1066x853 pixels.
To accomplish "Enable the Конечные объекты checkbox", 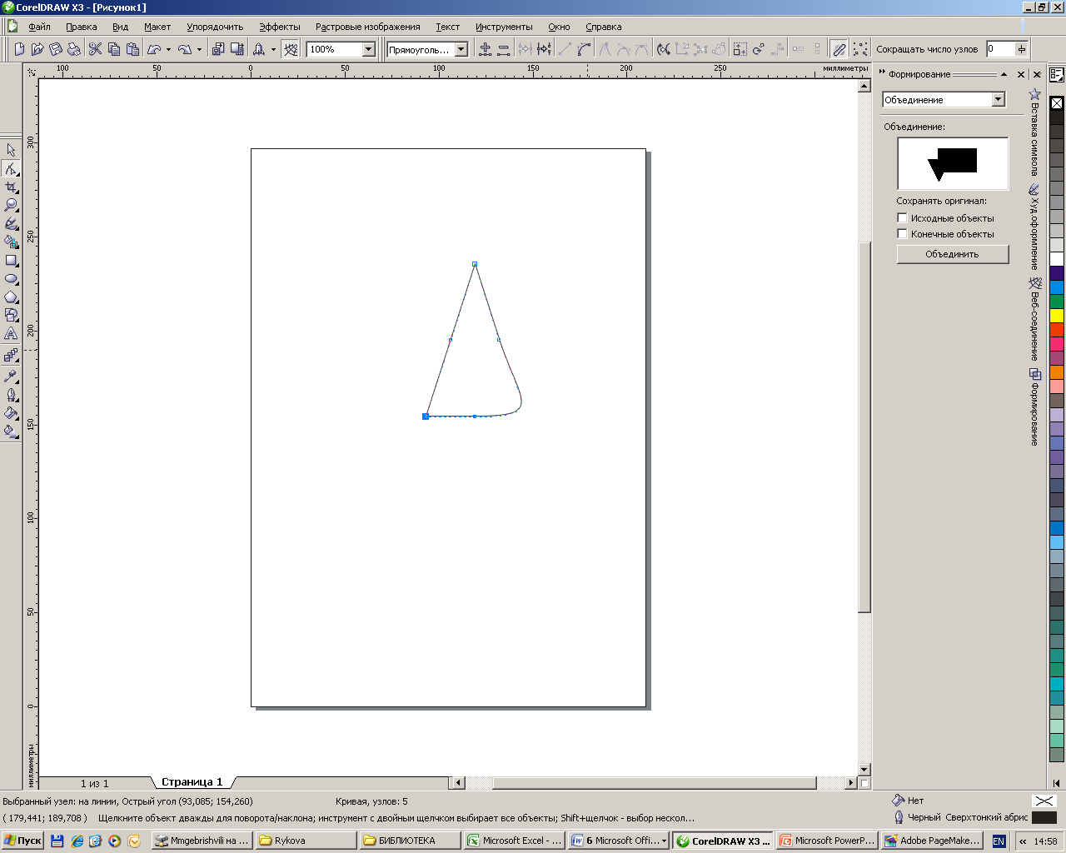I will pos(902,233).
